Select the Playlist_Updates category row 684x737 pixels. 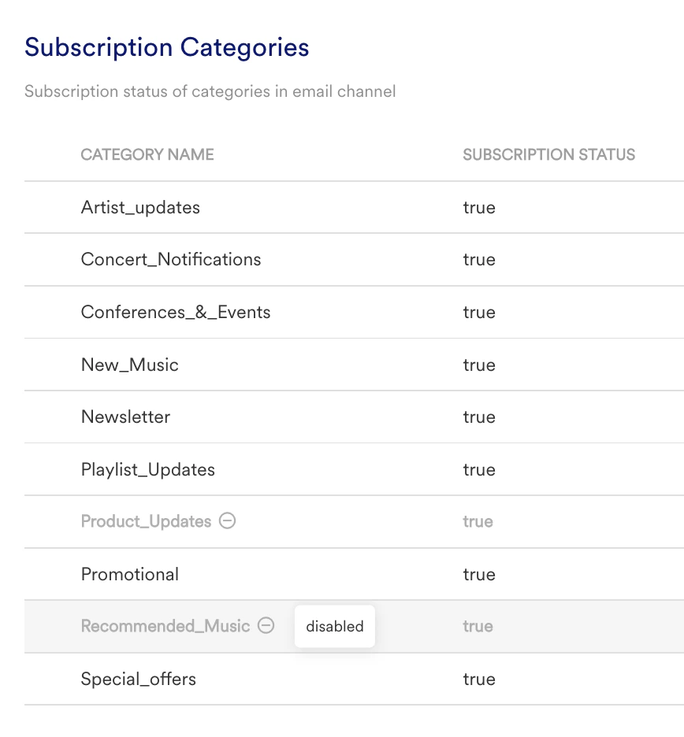click(147, 469)
